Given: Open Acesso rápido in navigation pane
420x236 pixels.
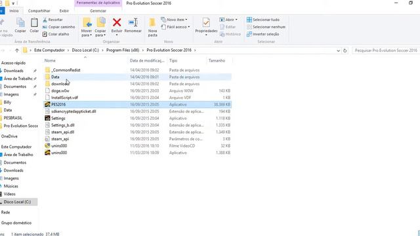Looking at the screenshot, I should click(13, 63).
